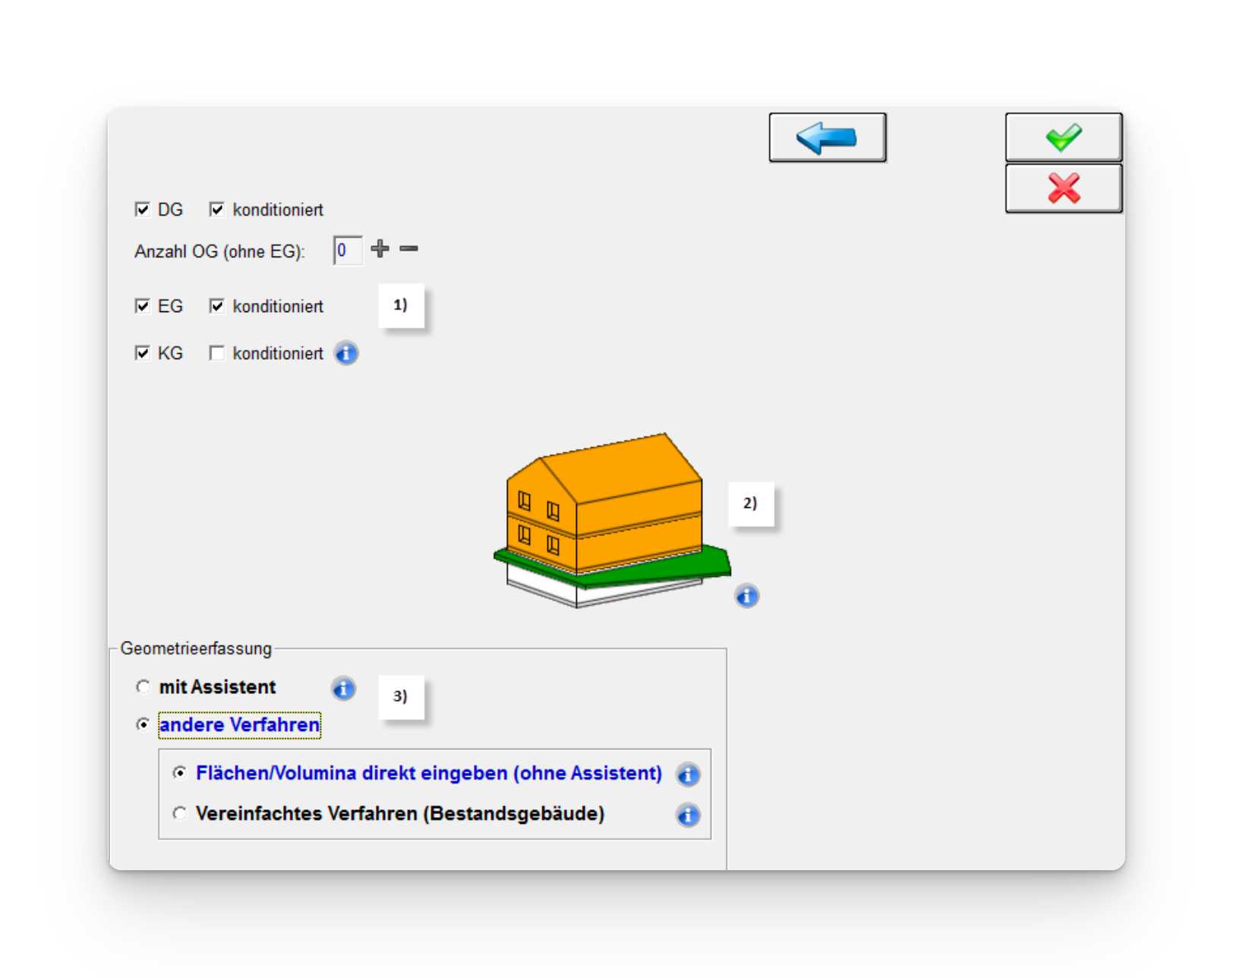Decrease Anzahl OG with minus icon
Screen dimensions: 1233x978
pyautogui.click(x=408, y=249)
